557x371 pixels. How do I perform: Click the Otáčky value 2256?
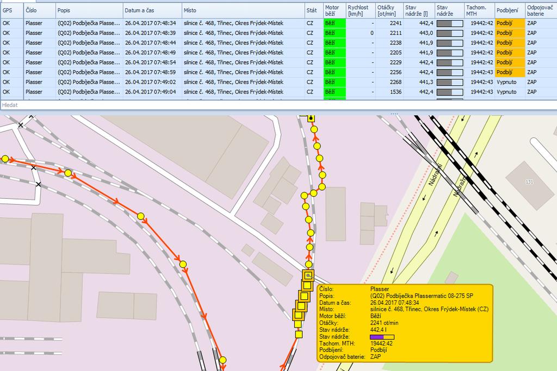(x=395, y=72)
